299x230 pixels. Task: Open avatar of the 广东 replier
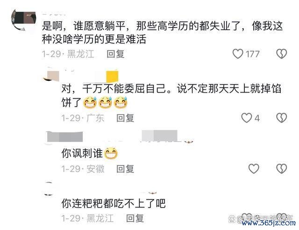coord(51,76)
